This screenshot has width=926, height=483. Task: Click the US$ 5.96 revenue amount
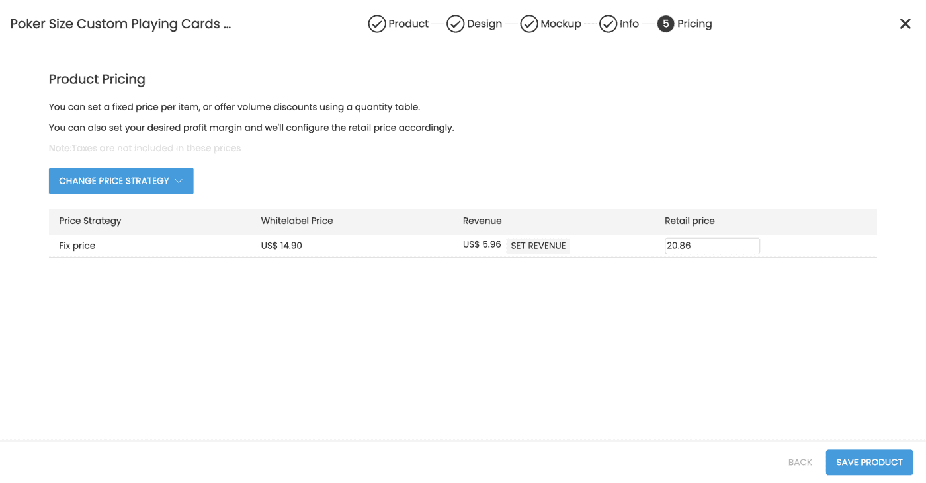(x=482, y=245)
